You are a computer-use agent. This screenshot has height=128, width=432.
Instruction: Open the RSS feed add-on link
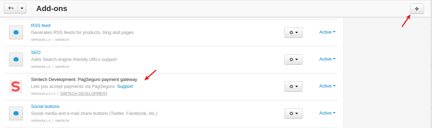pos(41,25)
